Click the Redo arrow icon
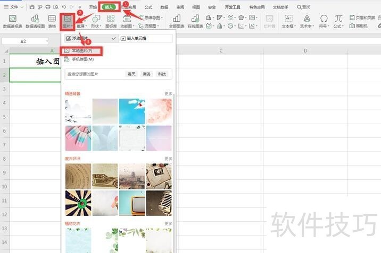Viewport: 381px width, 253px height. coord(72,7)
